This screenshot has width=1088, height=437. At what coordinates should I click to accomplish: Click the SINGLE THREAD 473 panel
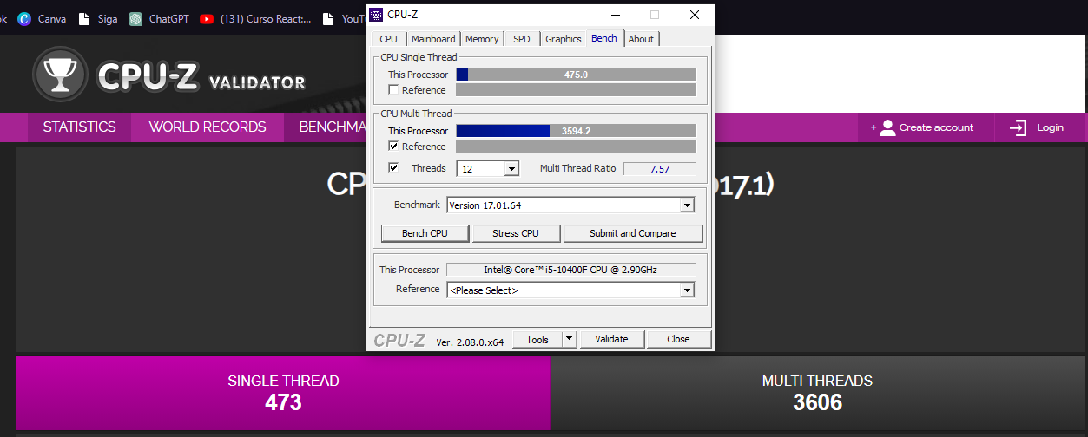(283, 393)
